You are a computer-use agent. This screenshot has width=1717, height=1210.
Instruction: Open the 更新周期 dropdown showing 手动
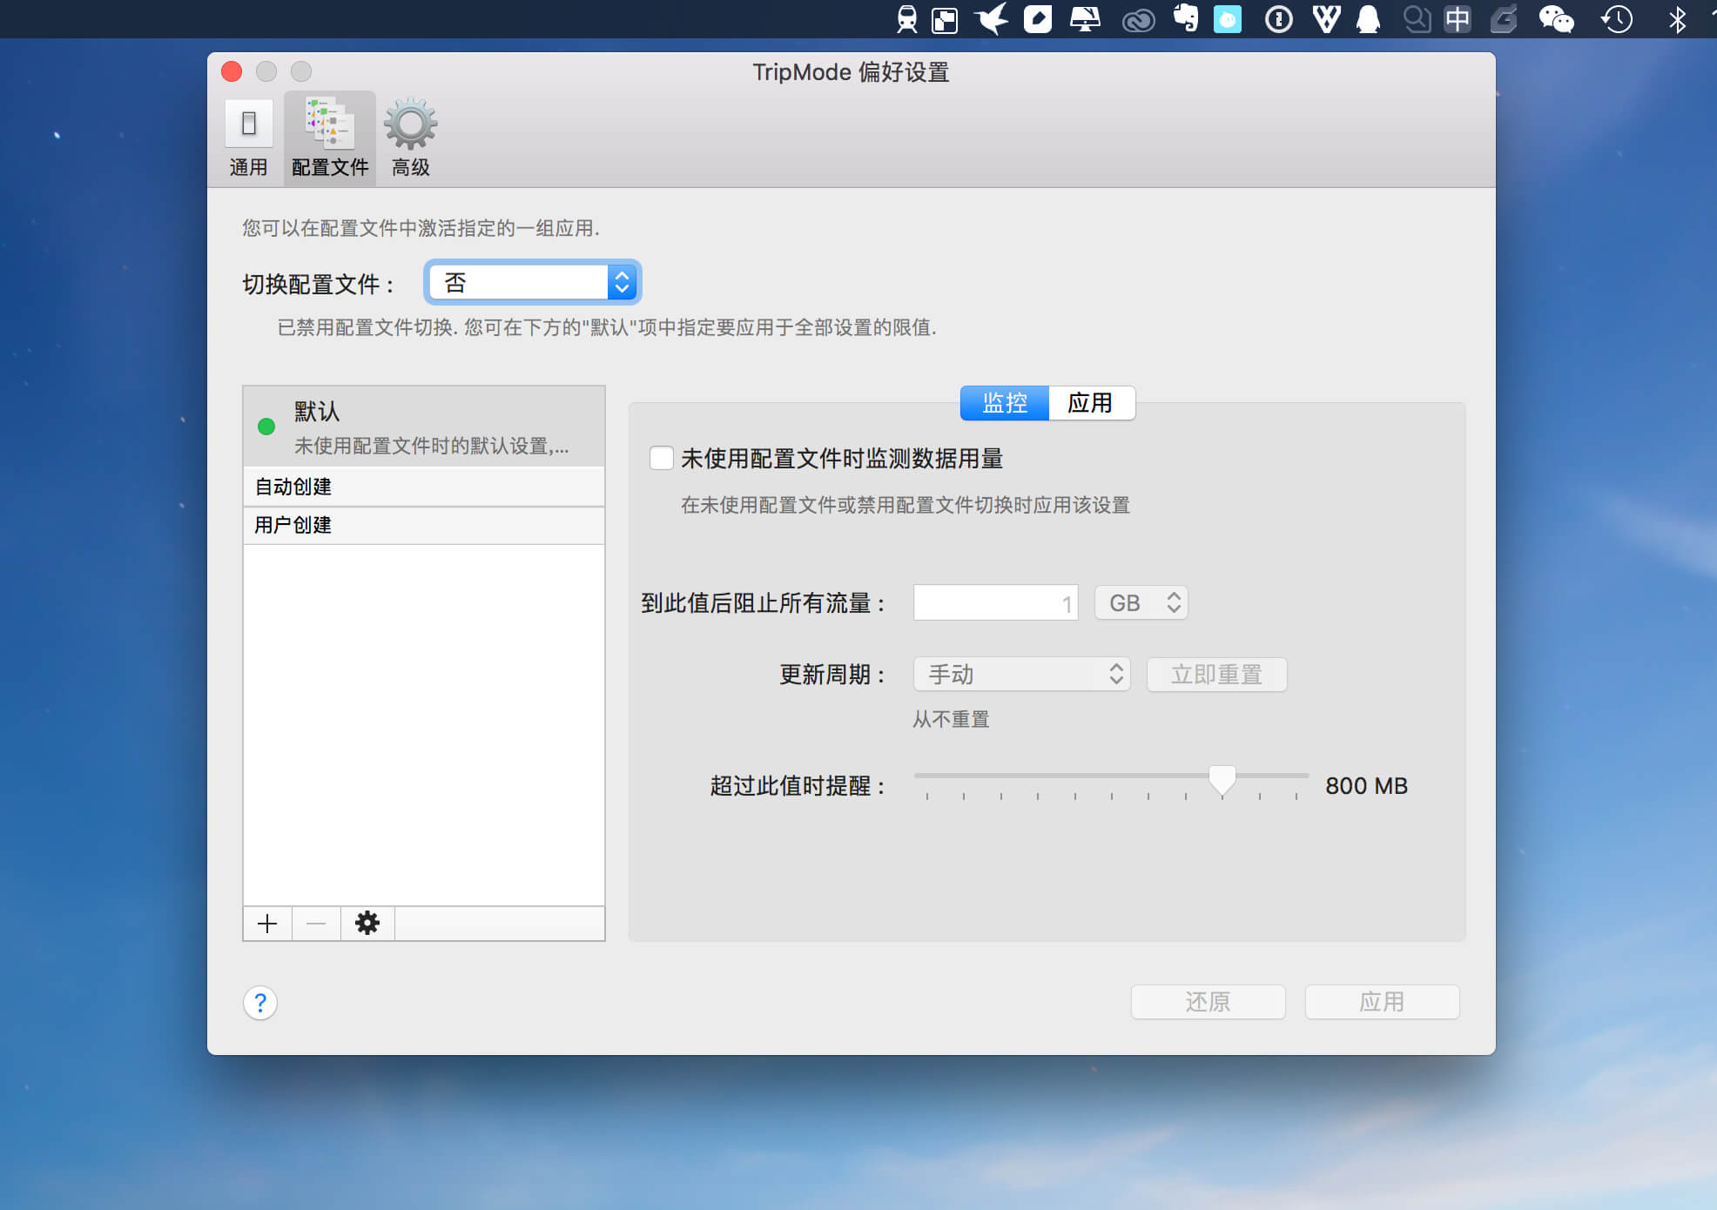1022,675
